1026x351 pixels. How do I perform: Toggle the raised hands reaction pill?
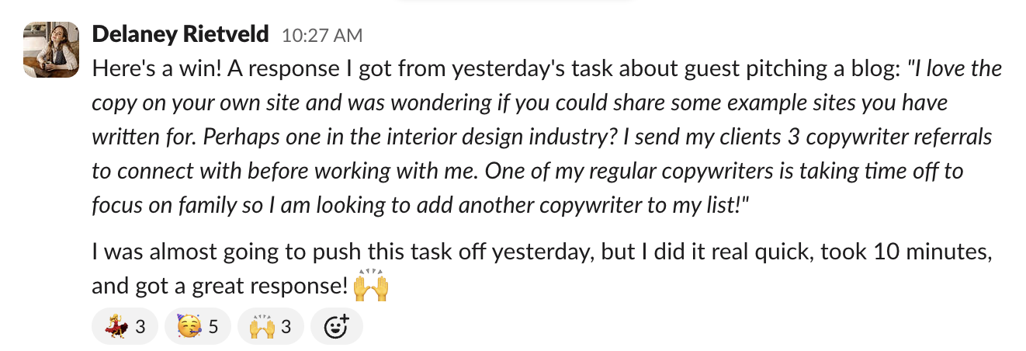tap(269, 327)
